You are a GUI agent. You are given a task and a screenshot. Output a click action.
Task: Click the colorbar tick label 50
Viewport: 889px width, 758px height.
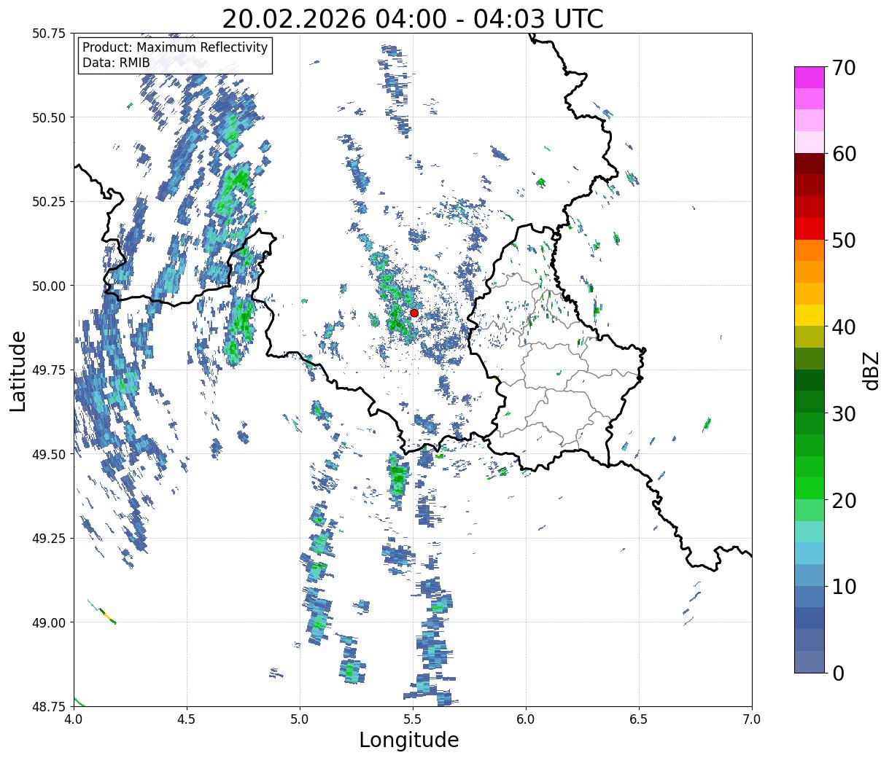[x=844, y=240]
